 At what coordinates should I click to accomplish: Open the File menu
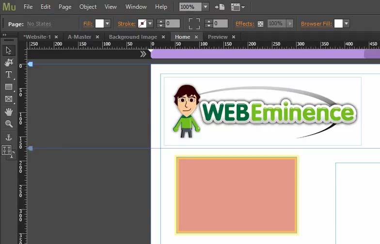pos(28,7)
